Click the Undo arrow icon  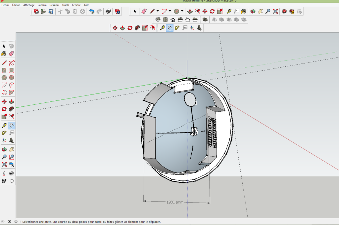point(92,12)
